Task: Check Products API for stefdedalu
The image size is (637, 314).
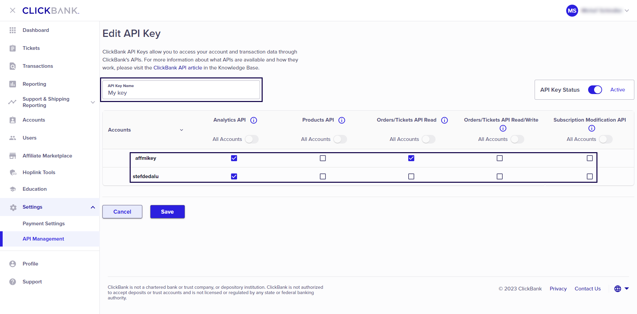Action: pos(323,176)
